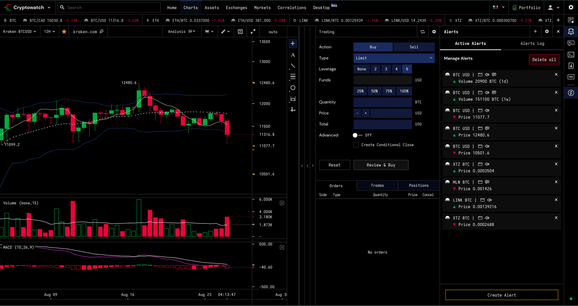The height and width of the screenshot is (306, 578).
Task: Open the NEW features sidebar icon
Action: tap(571, 77)
